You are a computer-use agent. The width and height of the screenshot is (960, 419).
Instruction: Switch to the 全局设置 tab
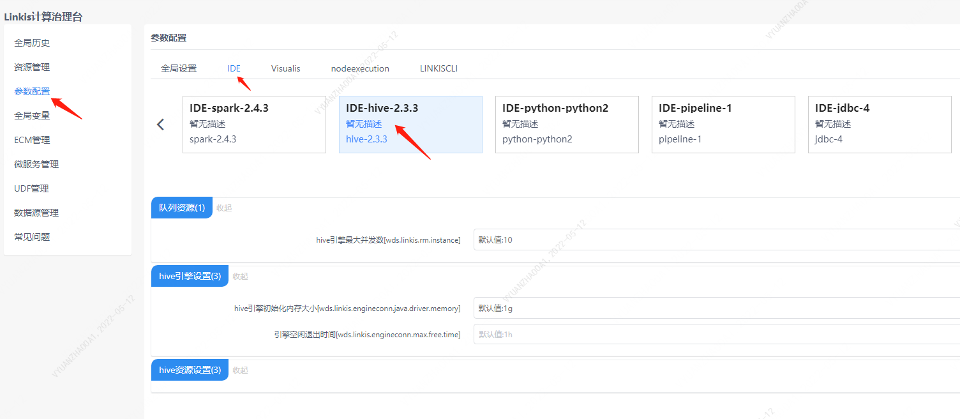pos(179,68)
